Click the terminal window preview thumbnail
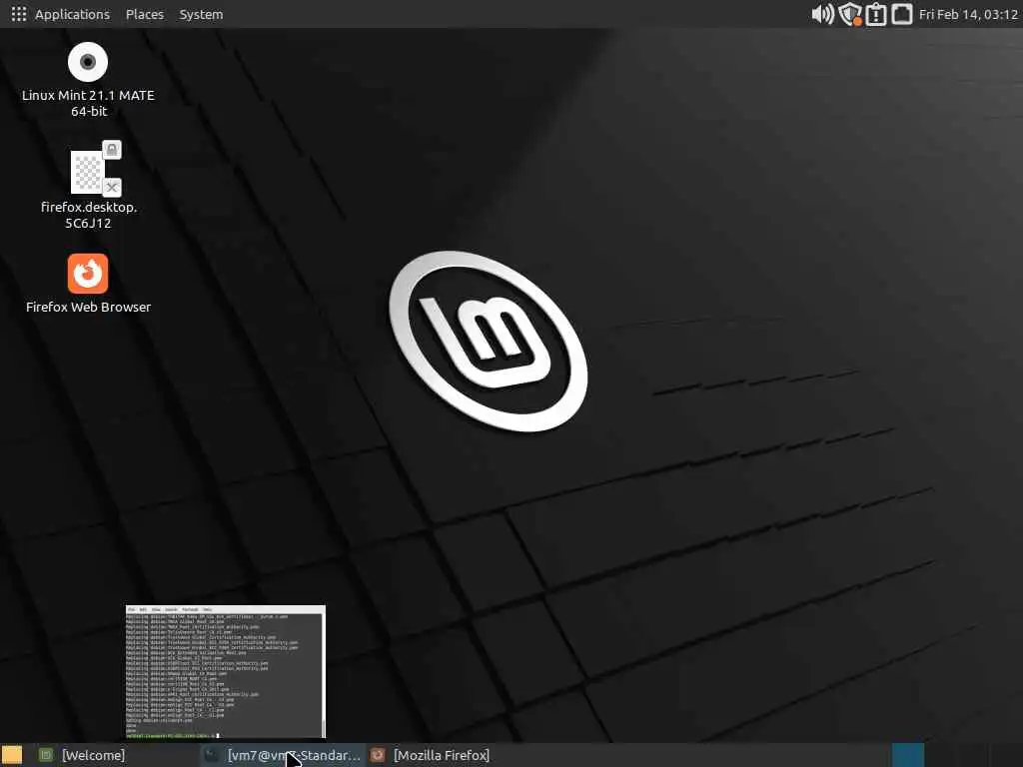 [226, 672]
